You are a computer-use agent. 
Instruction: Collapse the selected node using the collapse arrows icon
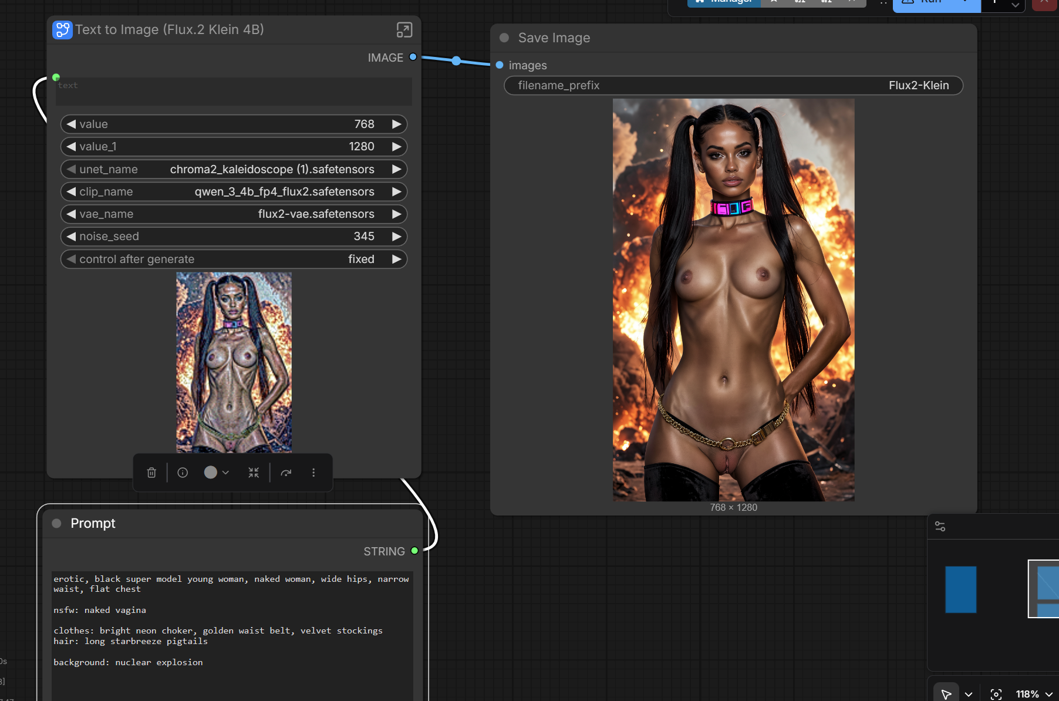pos(254,473)
